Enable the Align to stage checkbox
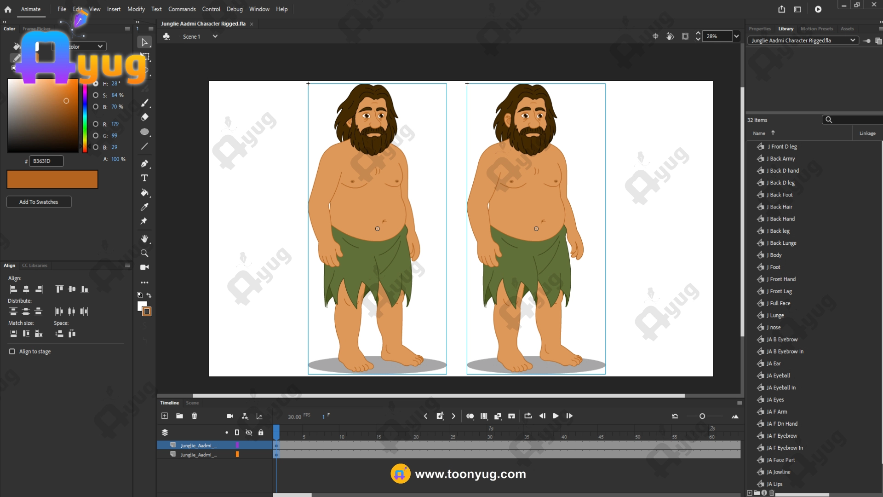 pos(12,352)
